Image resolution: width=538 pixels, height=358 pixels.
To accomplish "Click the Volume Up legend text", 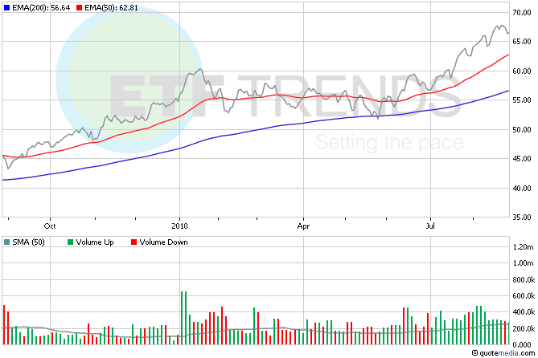I will pyautogui.click(x=95, y=242).
